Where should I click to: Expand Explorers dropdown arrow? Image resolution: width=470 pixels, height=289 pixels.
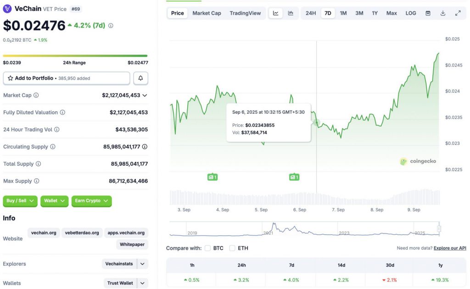[x=142, y=264]
